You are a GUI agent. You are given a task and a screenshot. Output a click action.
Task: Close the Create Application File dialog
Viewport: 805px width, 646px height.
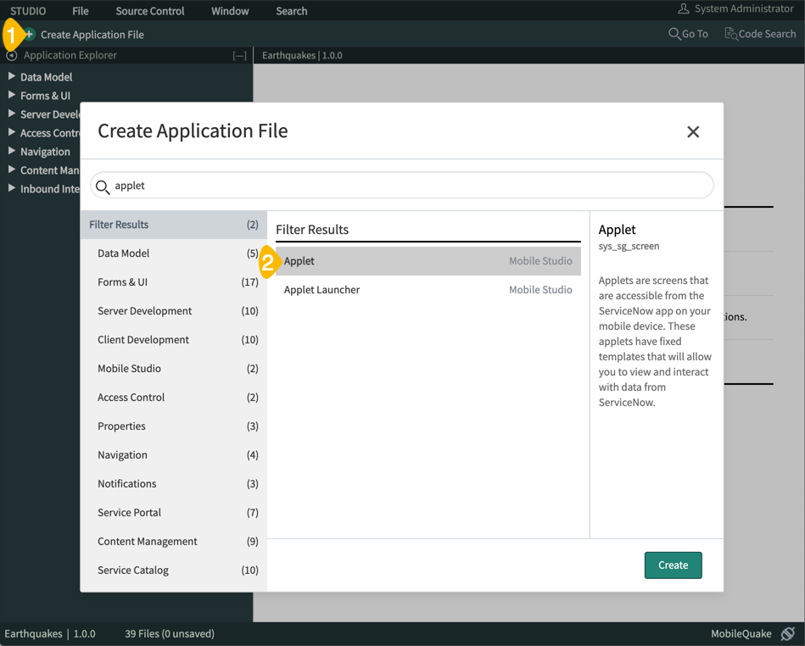point(693,131)
